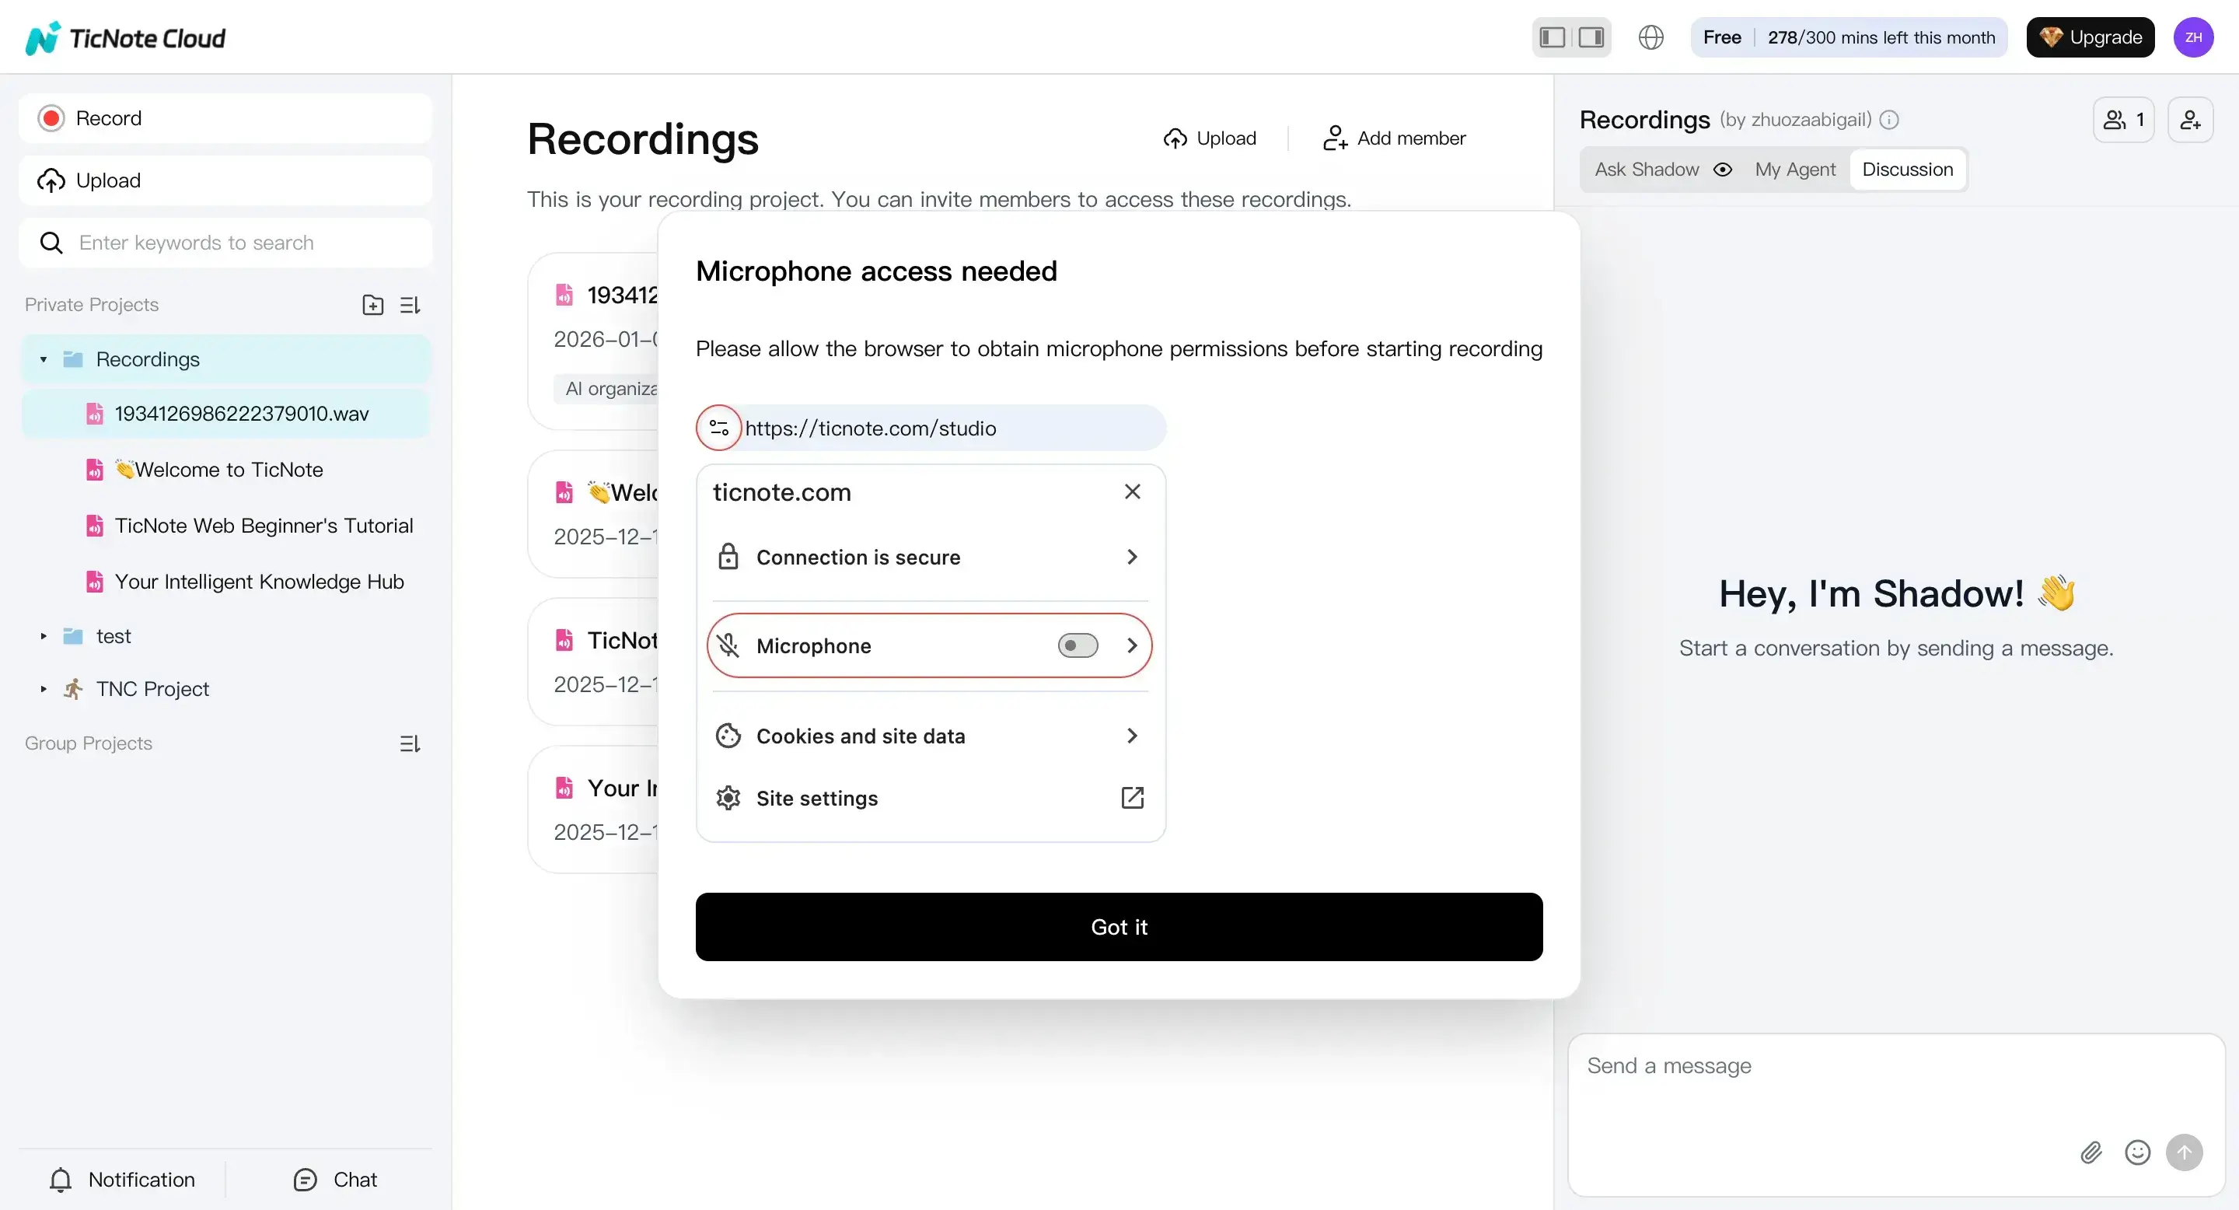Switch to the My Agent tab
The width and height of the screenshot is (2239, 1210).
pyautogui.click(x=1795, y=170)
